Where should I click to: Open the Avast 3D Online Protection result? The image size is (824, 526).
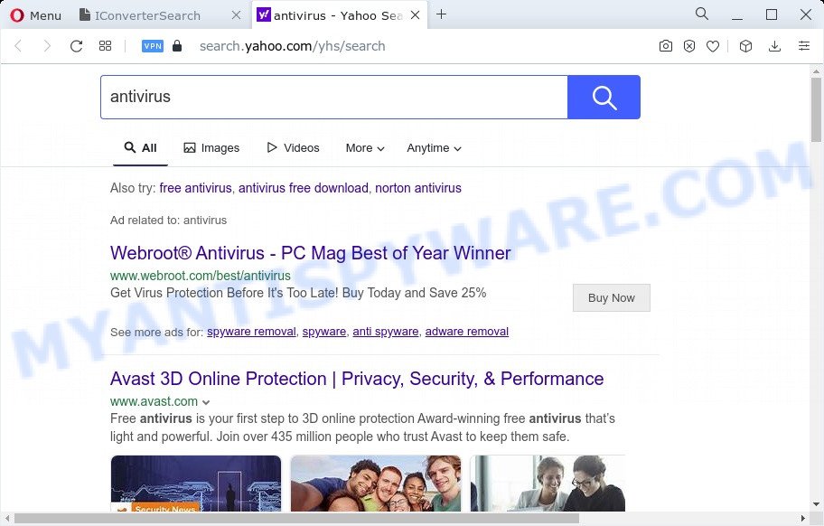coord(357,379)
